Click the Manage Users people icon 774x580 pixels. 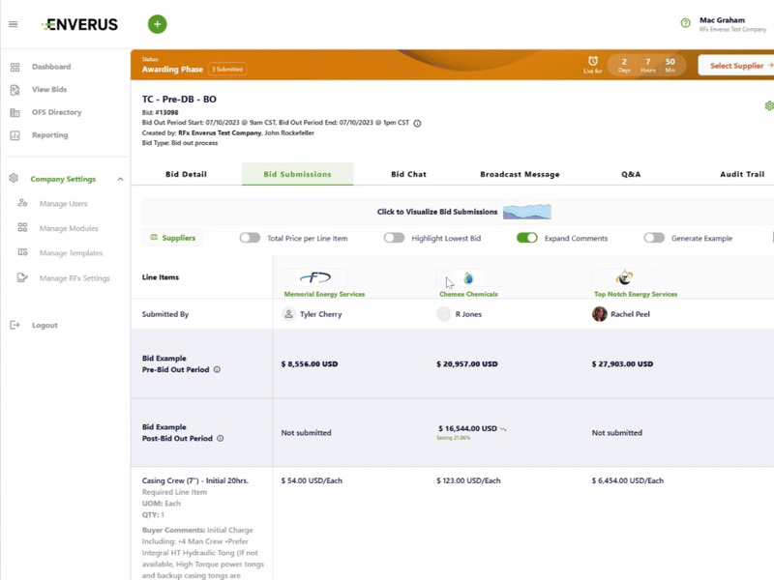pos(22,203)
